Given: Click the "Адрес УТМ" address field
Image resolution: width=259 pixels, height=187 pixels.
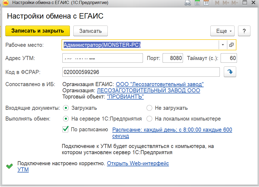Looking at the screenshot, I should [103, 58].
